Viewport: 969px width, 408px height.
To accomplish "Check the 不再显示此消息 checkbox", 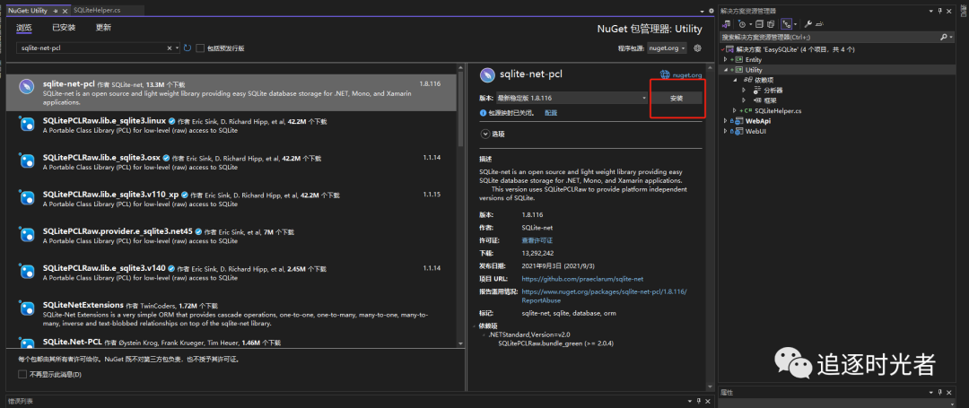I will tap(22, 374).
